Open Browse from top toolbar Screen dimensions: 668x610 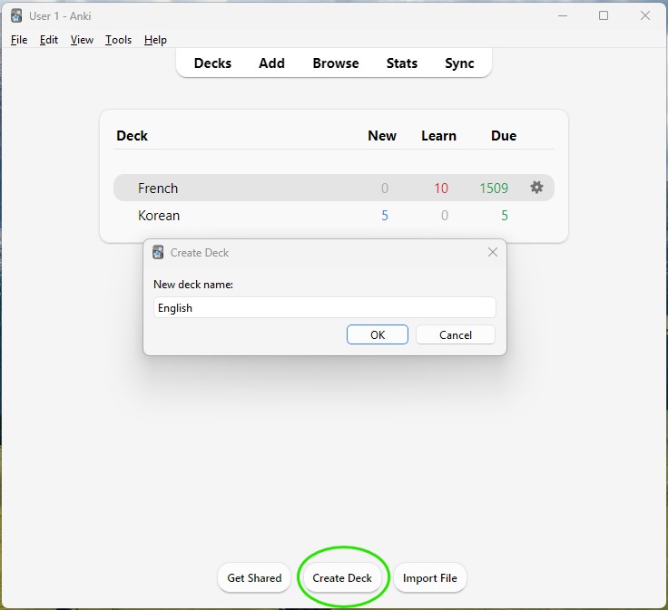pos(336,63)
